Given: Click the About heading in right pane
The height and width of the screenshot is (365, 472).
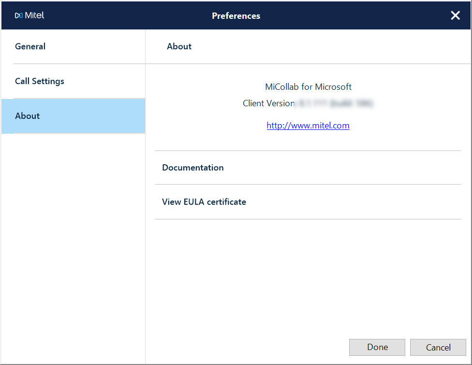Looking at the screenshot, I should [179, 46].
